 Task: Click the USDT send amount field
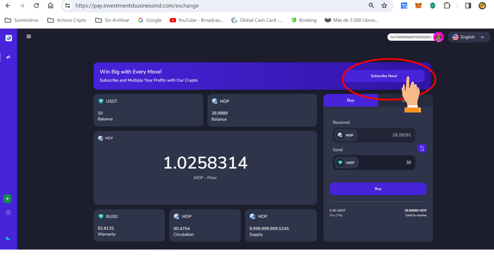click(x=388, y=163)
